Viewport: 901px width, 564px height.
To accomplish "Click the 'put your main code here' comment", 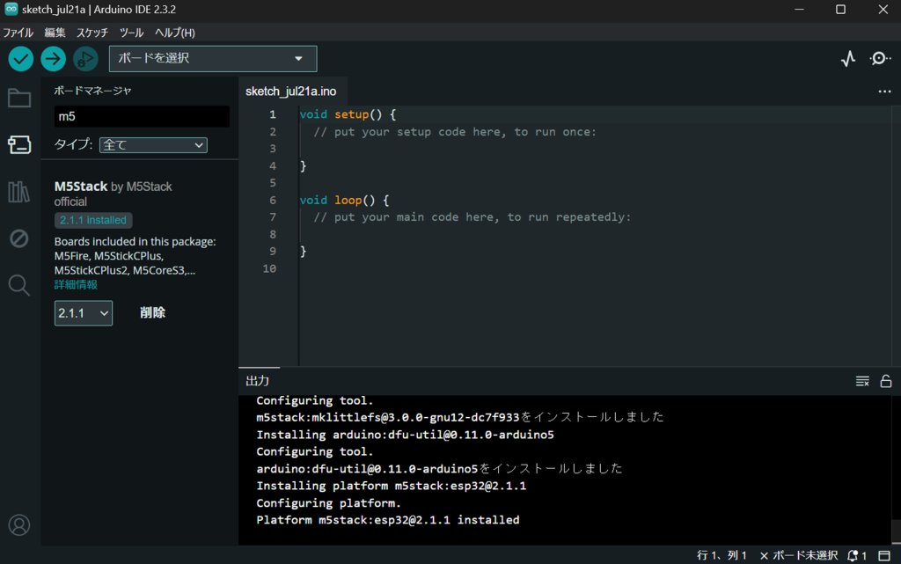I will (x=472, y=217).
